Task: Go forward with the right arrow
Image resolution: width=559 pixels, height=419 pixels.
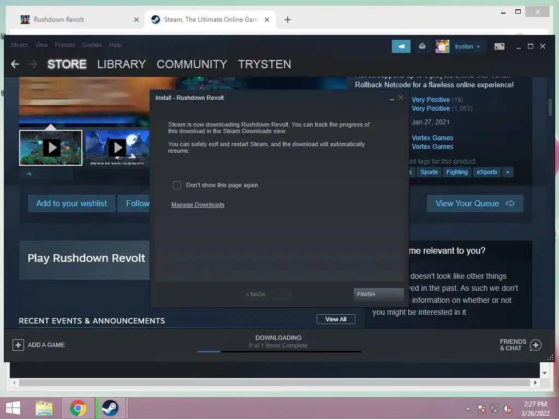Action: (33, 64)
